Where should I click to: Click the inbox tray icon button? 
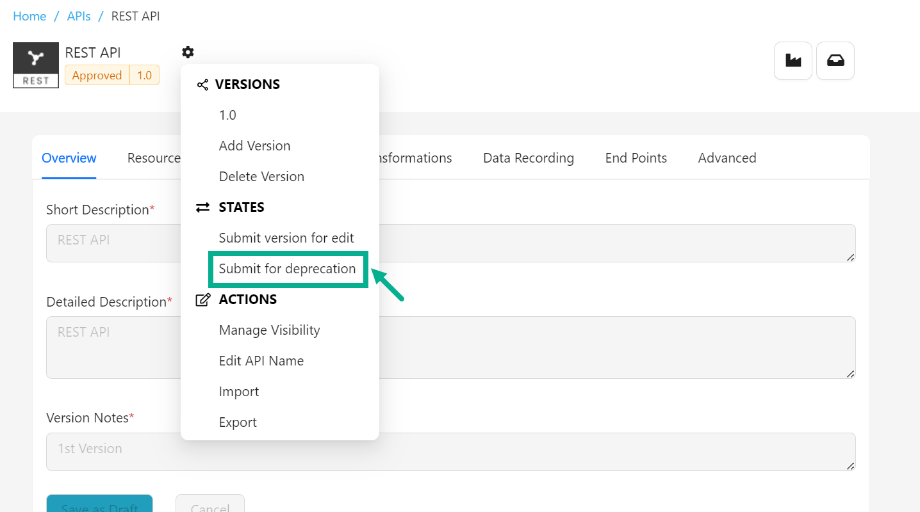pyautogui.click(x=835, y=61)
